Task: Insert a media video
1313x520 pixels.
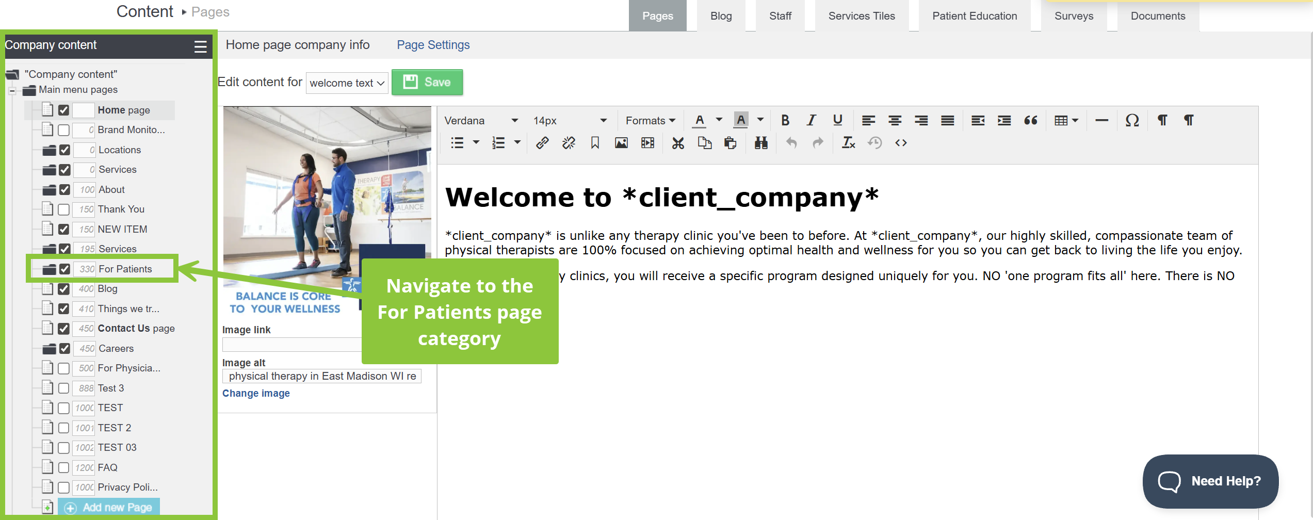Action: coord(647,143)
